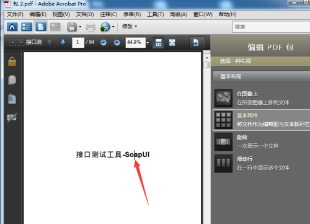Open the Signatures panel icon
The image size is (310, 224).
12,118
